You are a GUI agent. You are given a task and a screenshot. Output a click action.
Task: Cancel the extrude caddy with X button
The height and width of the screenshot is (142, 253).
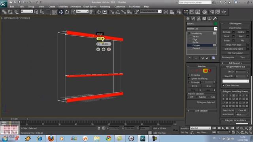pyautogui.click(x=109, y=49)
